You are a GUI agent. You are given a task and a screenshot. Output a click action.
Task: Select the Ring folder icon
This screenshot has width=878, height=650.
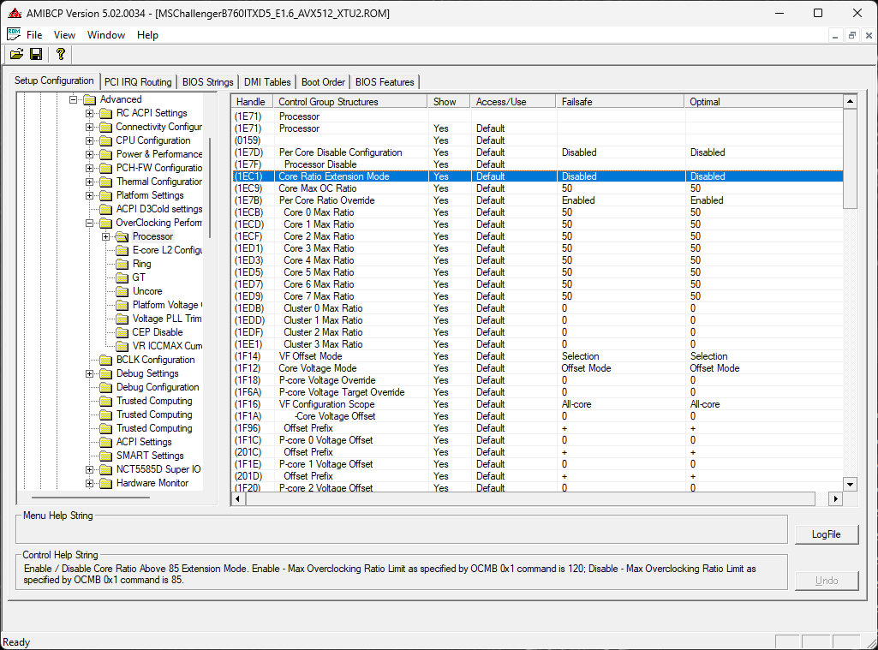pyautogui.click(x=122, y=265)
